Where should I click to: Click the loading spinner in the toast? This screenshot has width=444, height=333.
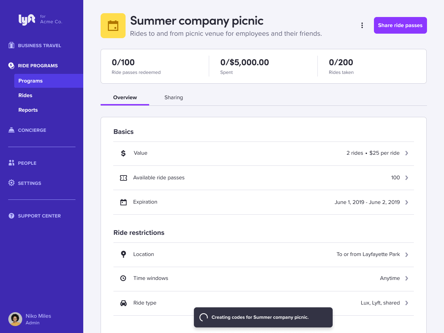pos(204,317)
